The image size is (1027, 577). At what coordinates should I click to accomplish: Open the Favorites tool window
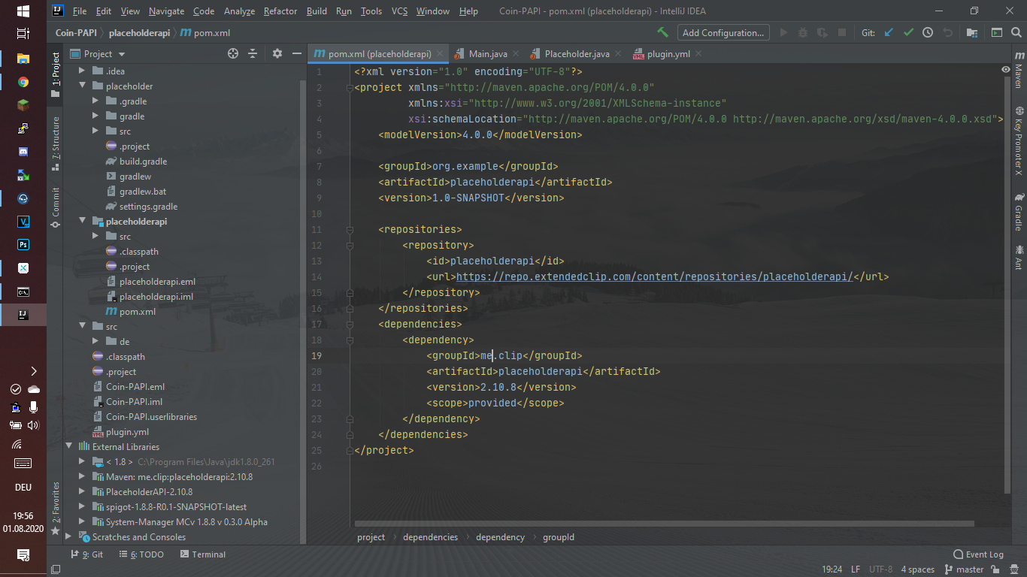pos(55,508)
